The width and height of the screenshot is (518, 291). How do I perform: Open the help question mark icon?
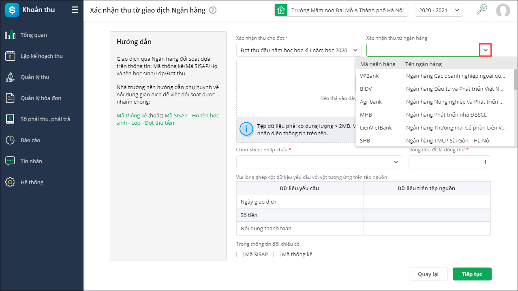pos(213,10)
